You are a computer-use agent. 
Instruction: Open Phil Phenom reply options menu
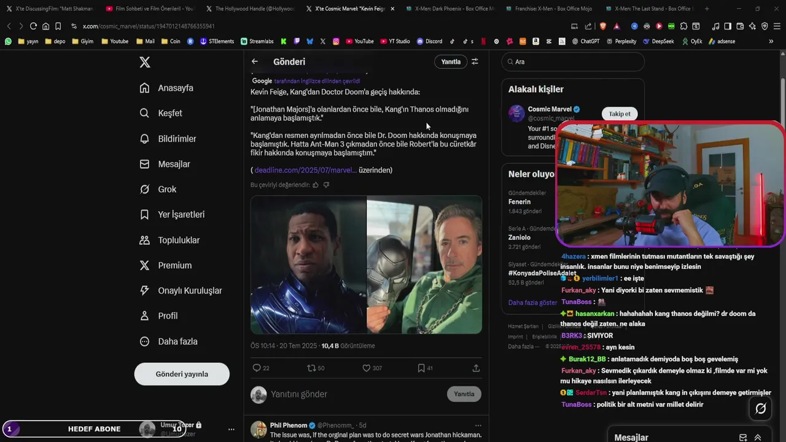[x=478, y=425]
